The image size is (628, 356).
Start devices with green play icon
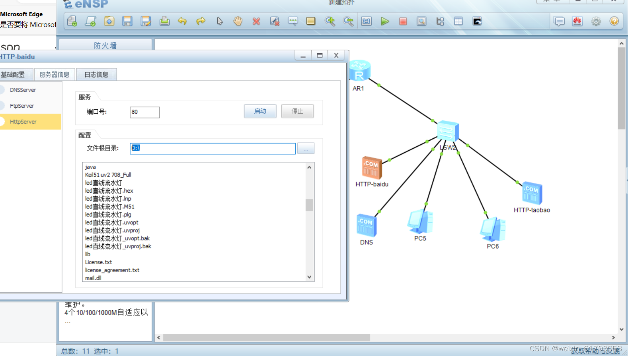click(384, 21)
